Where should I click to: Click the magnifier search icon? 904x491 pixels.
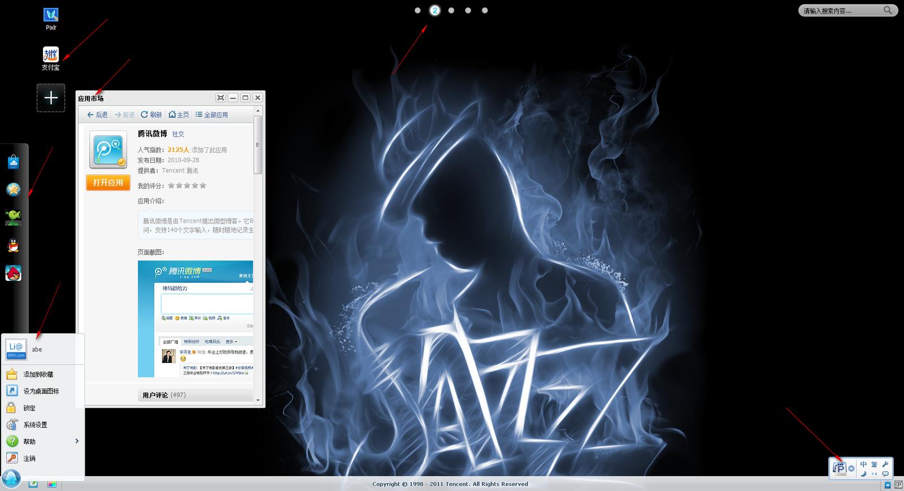(x=888, y=10)
